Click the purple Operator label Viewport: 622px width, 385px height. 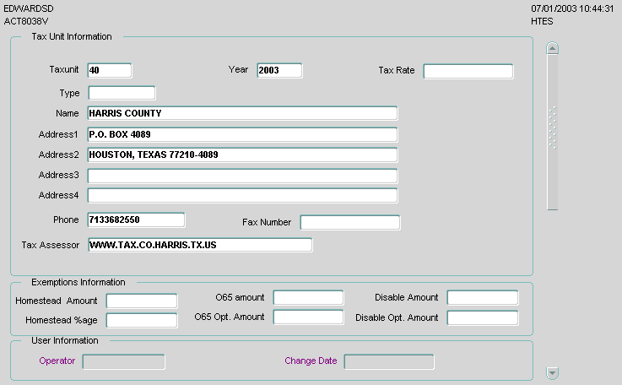tap(57, 361)
